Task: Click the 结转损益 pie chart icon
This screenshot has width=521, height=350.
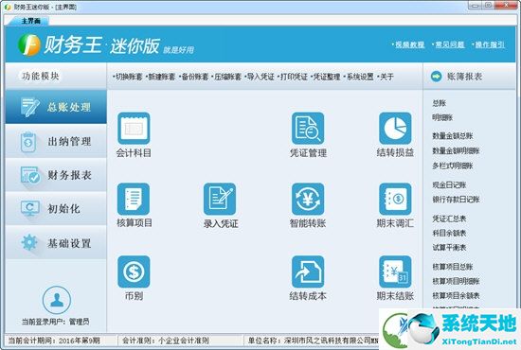Action: coord(395,128)
